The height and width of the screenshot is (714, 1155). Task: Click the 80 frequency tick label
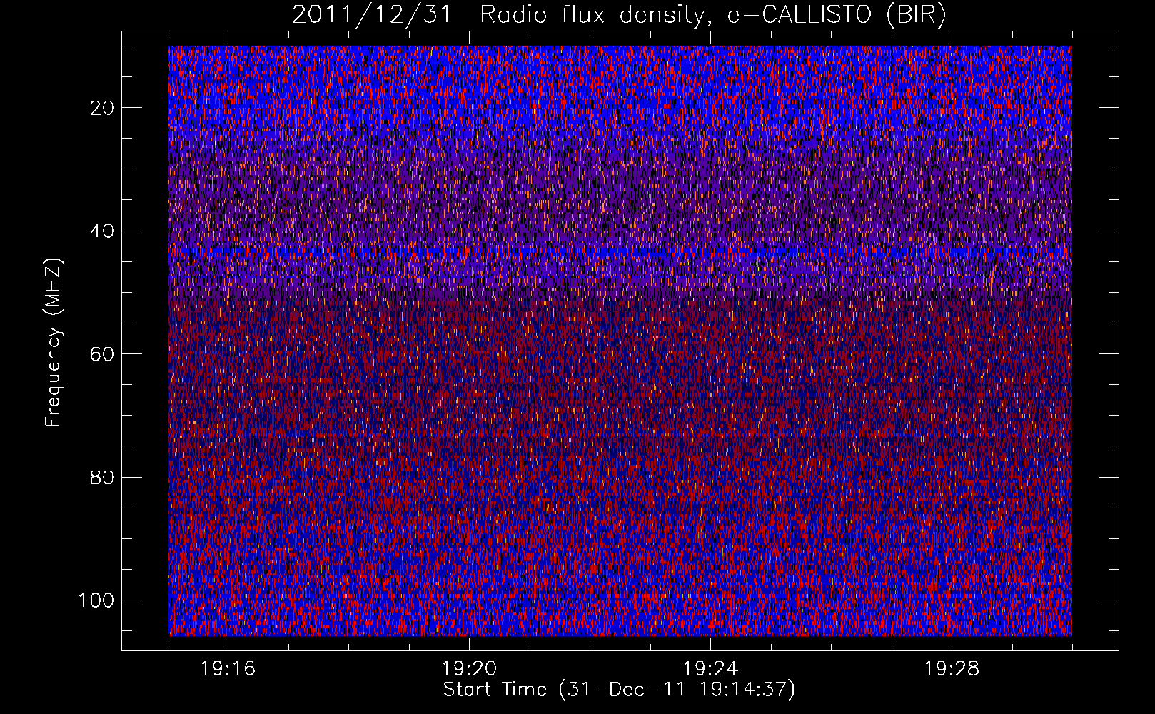pos(102,477)
